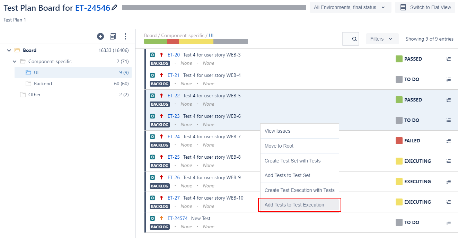The height and width of the screenshot is (238, 458).
Task: Click 'Test 4 for user story WEB-7' summary
Action: pyautogui.click(x=212, y=136)
